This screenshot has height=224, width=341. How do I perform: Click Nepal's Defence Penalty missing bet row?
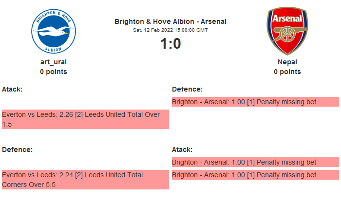(255, 102)
